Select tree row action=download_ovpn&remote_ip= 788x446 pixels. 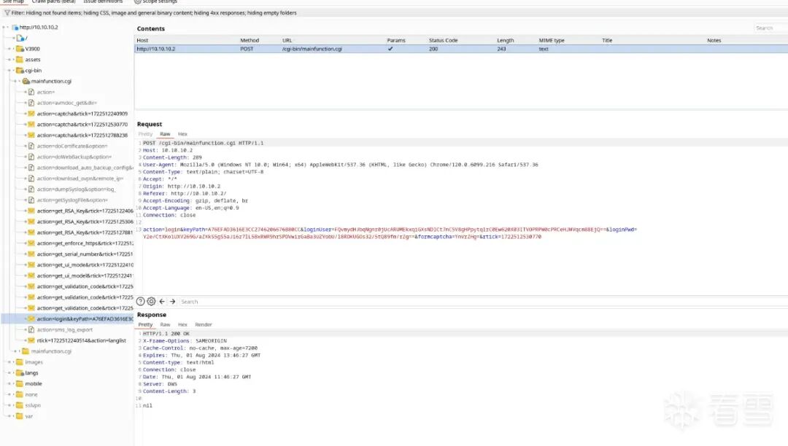click(80, 179)
